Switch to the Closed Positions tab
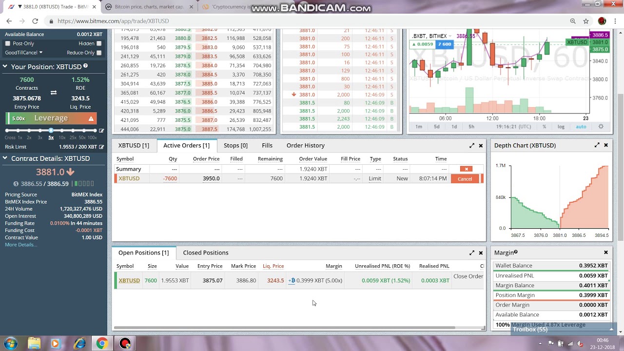Viewport: 624px width, 351px height. pos(206,253)
